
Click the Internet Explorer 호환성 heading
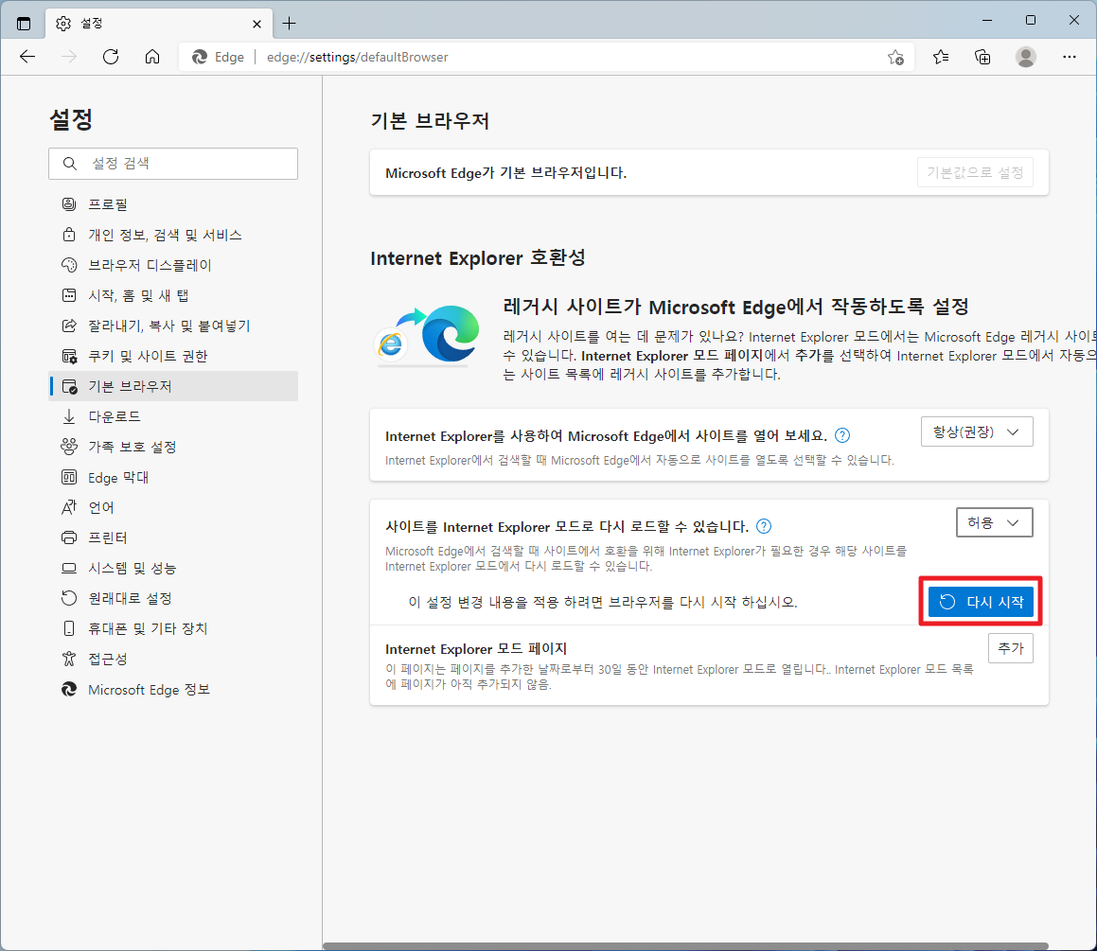[478, 258]
